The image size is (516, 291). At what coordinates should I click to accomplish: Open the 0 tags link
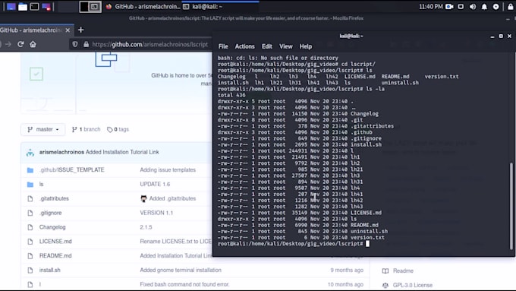pos(118,129)
